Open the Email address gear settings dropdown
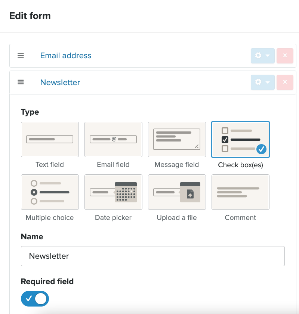The width and height of the screenshot is (299, 314). point(262,56)
